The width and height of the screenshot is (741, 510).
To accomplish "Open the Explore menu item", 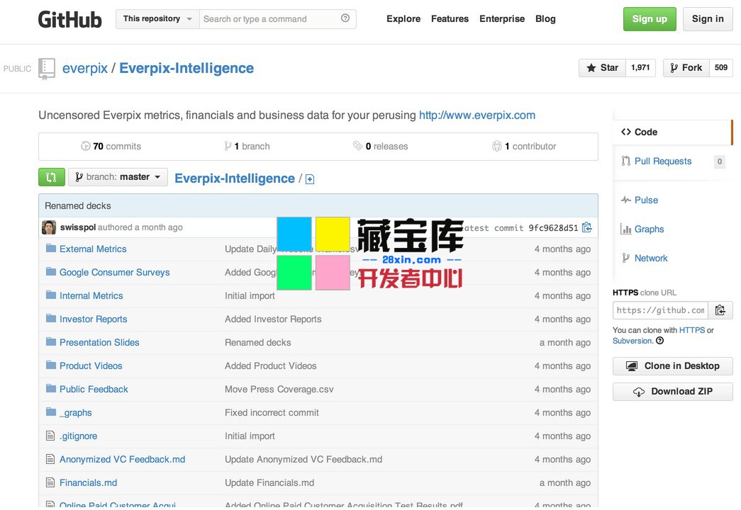I will tap(403, 18).
